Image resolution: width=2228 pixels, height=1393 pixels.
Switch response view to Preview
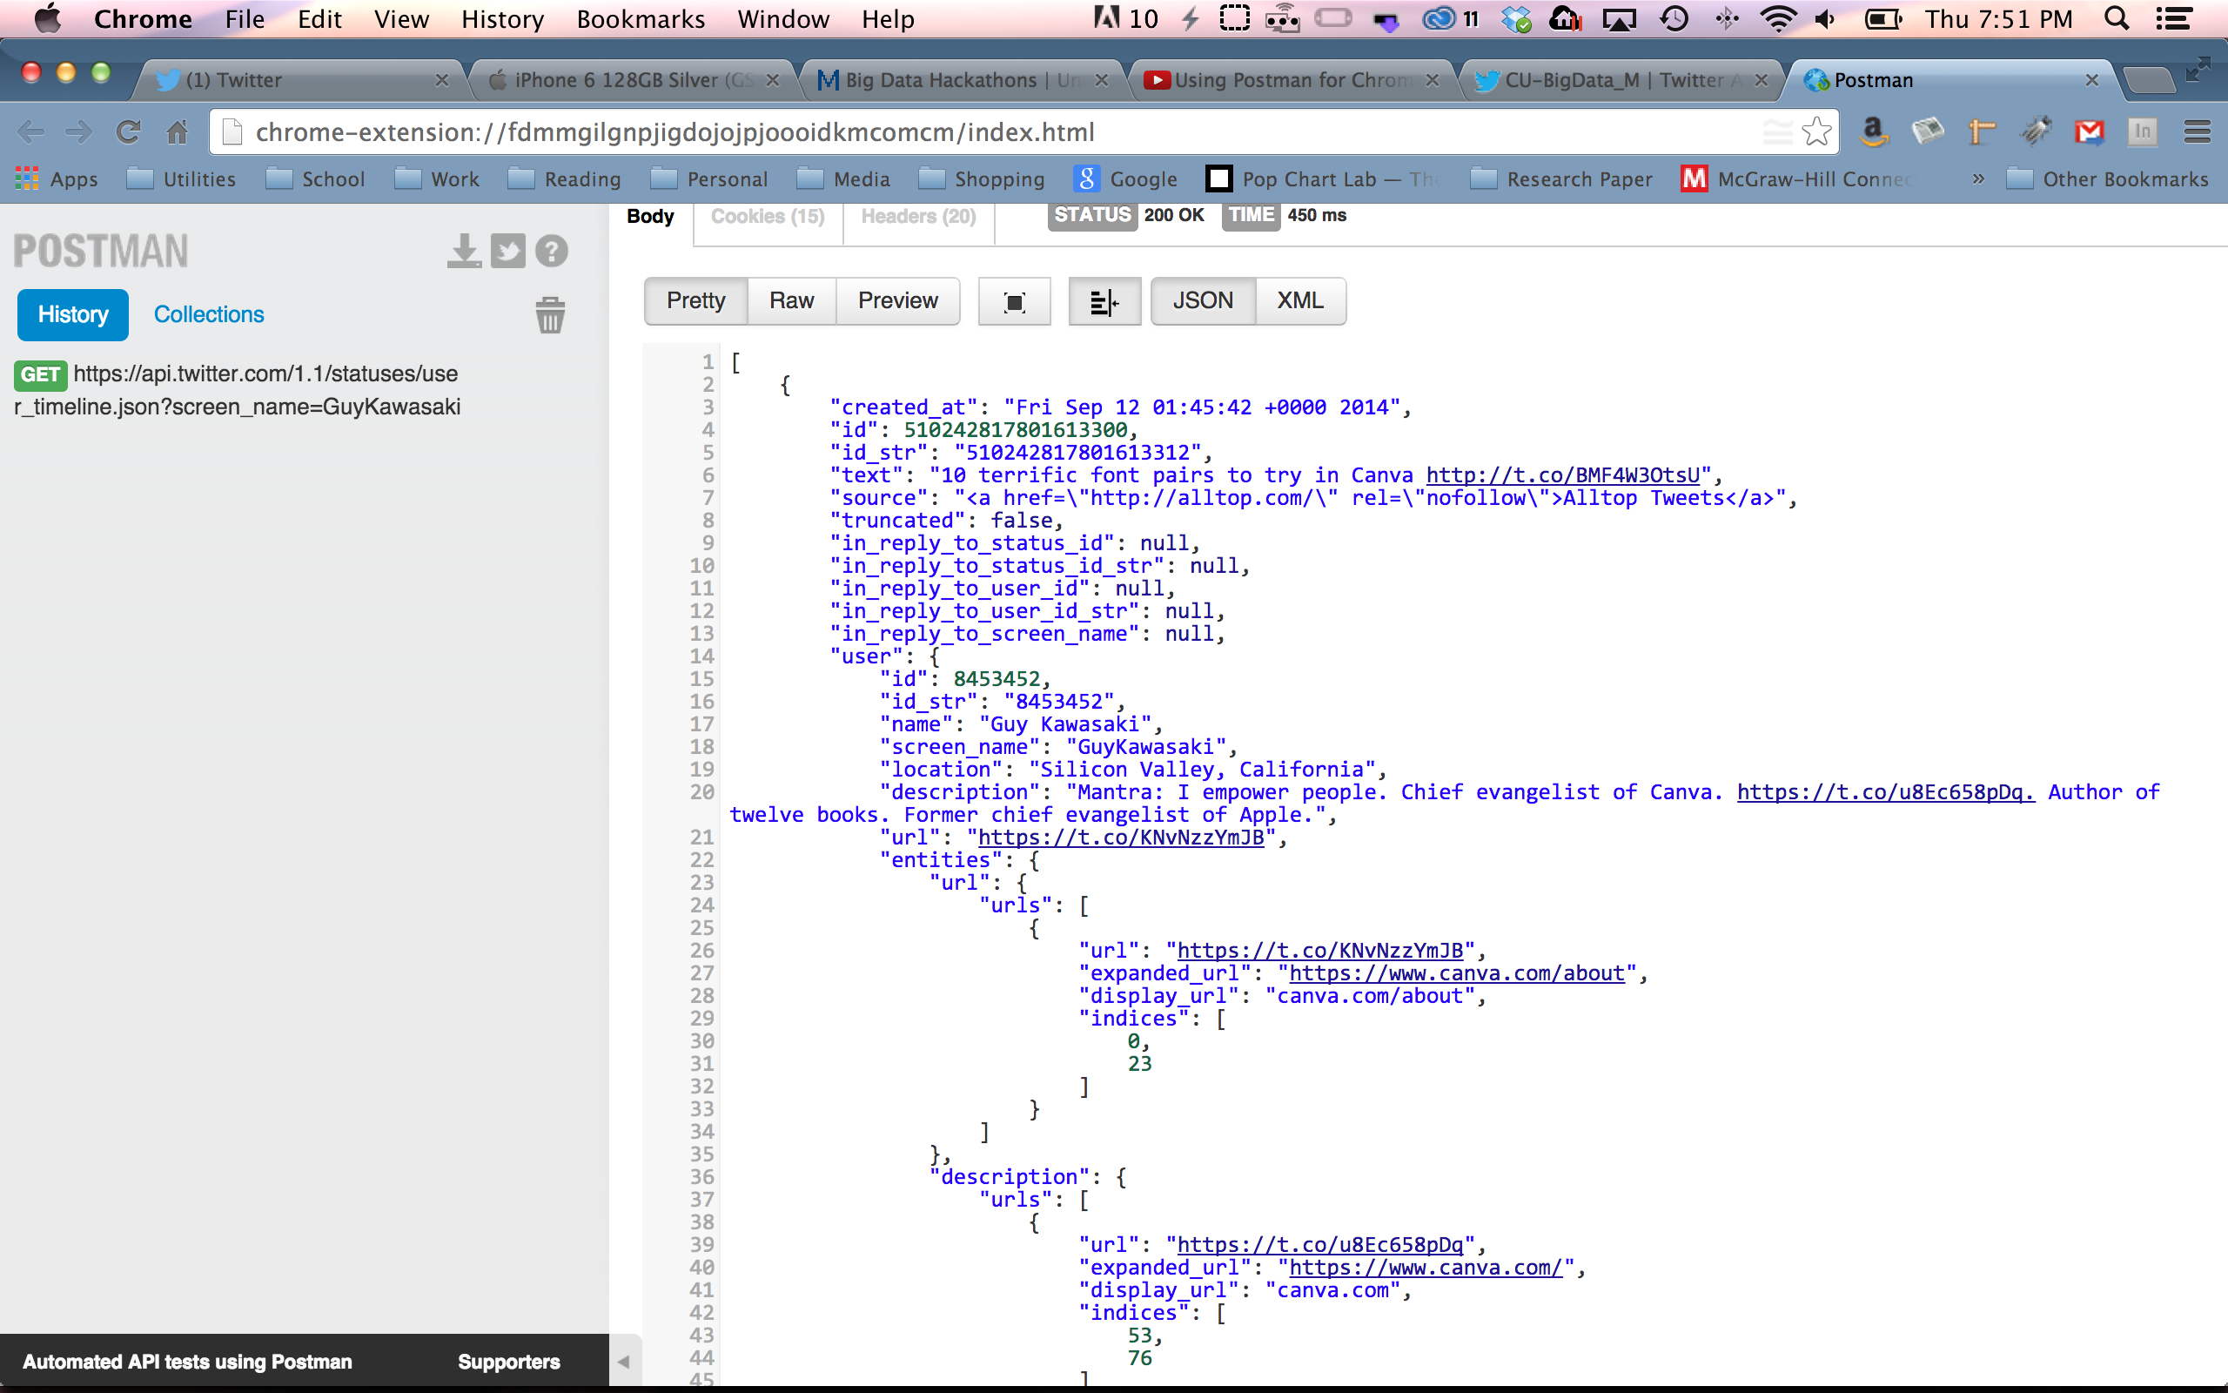tap(896, 301)
